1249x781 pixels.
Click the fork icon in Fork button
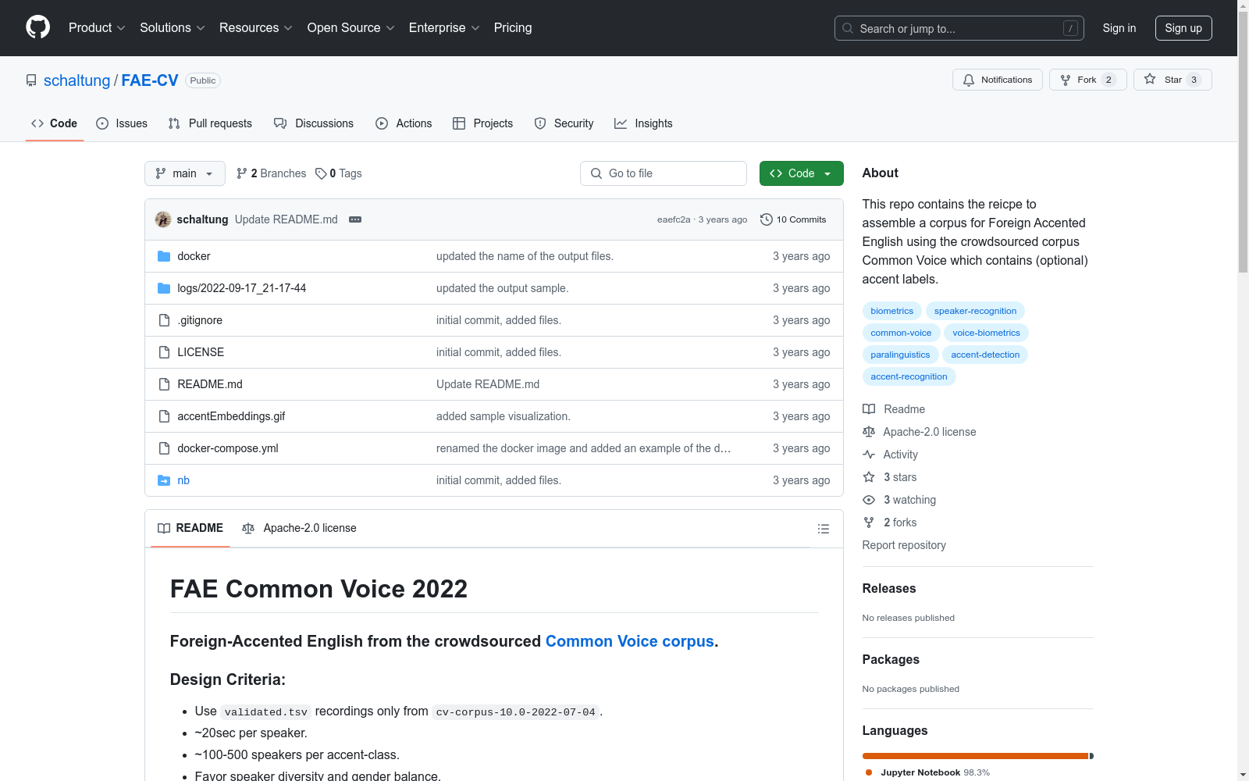pyautogui.click(x=1066, y=80)
